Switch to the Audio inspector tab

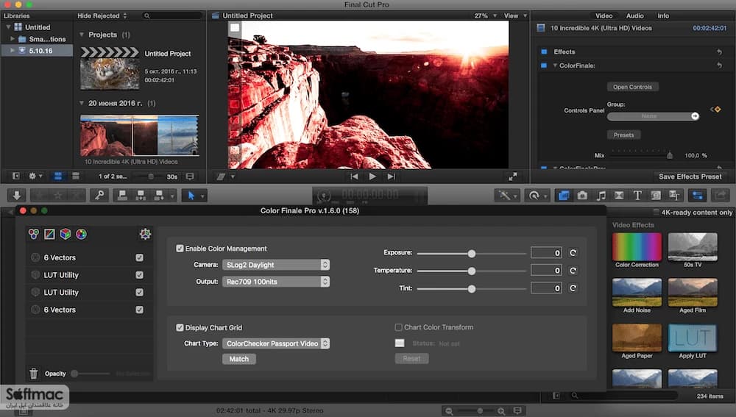pyautogui.click(x=634, y=15)
